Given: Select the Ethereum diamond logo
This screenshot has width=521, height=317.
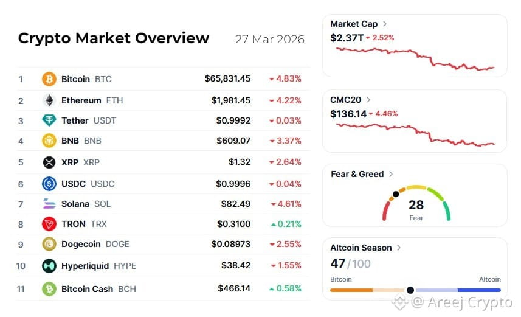Looking at the screenshot, I should pyautogui.click(x=49, y=100).
